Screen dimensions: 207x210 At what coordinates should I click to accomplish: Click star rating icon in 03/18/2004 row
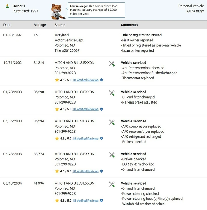tap(57, 200)
